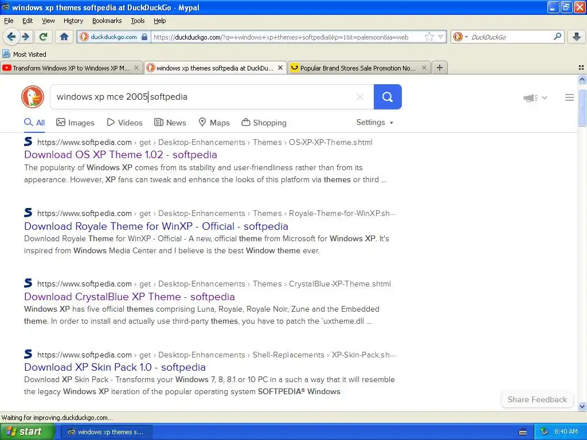The height and width of the screenshot is (440, 587).
Task: Click the magnifier in the toolbar search box
Action: pos(557,36)
